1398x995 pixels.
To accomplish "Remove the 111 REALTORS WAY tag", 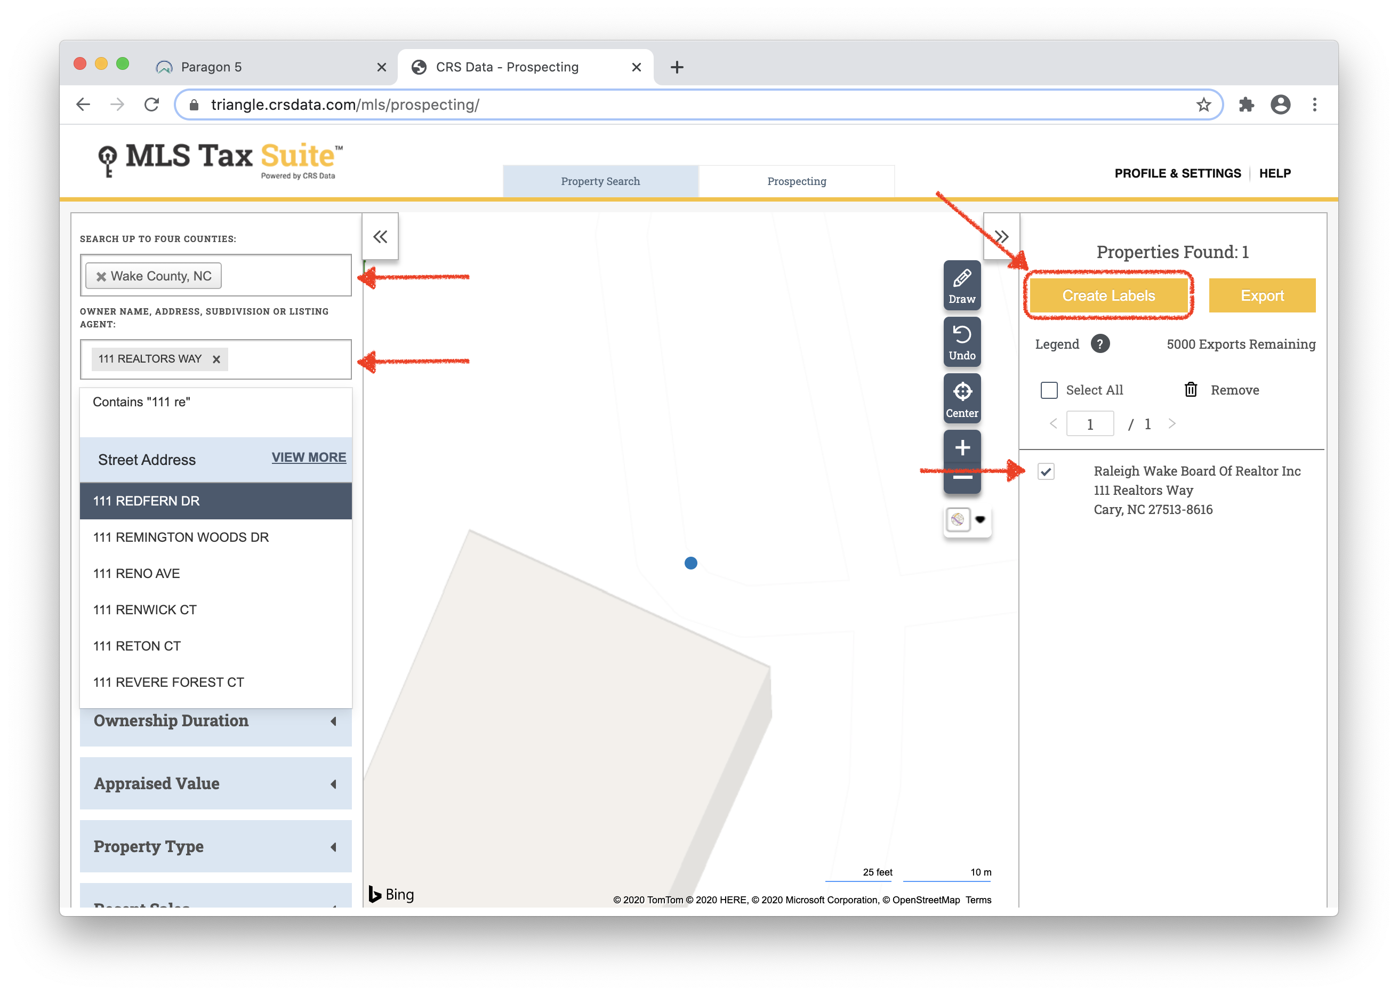I will (216, 359).
